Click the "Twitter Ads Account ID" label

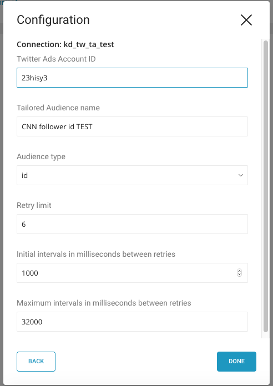56,59
